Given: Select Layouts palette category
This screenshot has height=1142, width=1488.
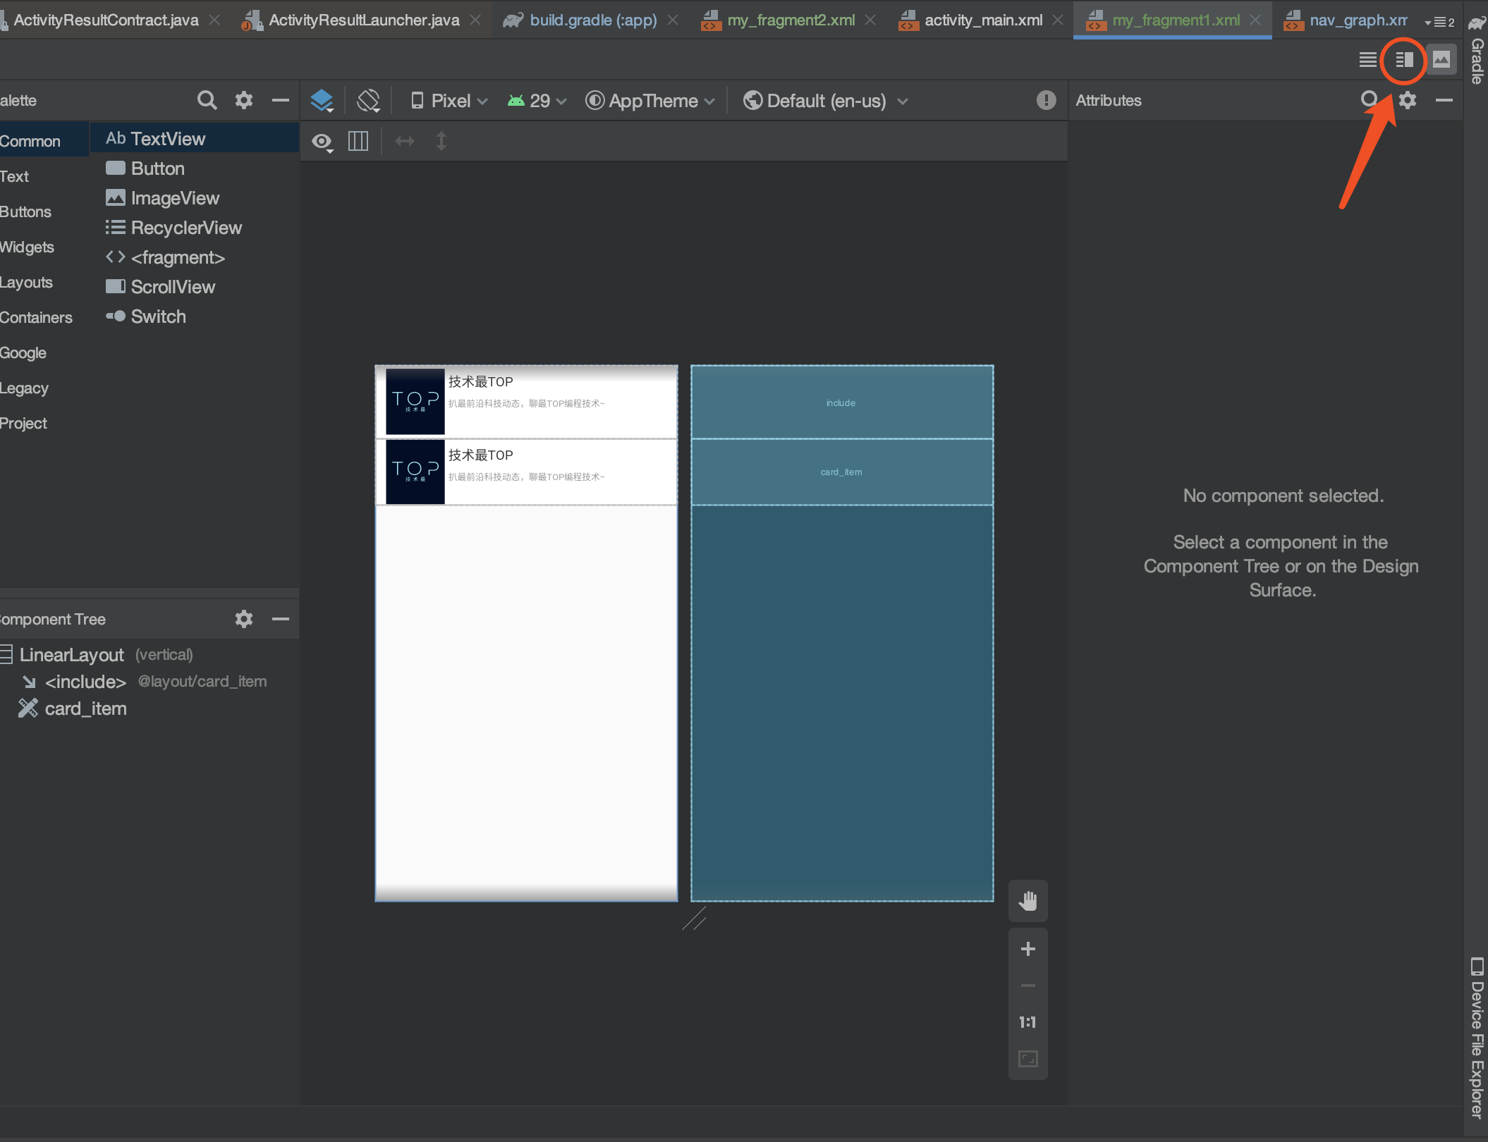Looking at the screenshot, I should [x=44, y=282].
